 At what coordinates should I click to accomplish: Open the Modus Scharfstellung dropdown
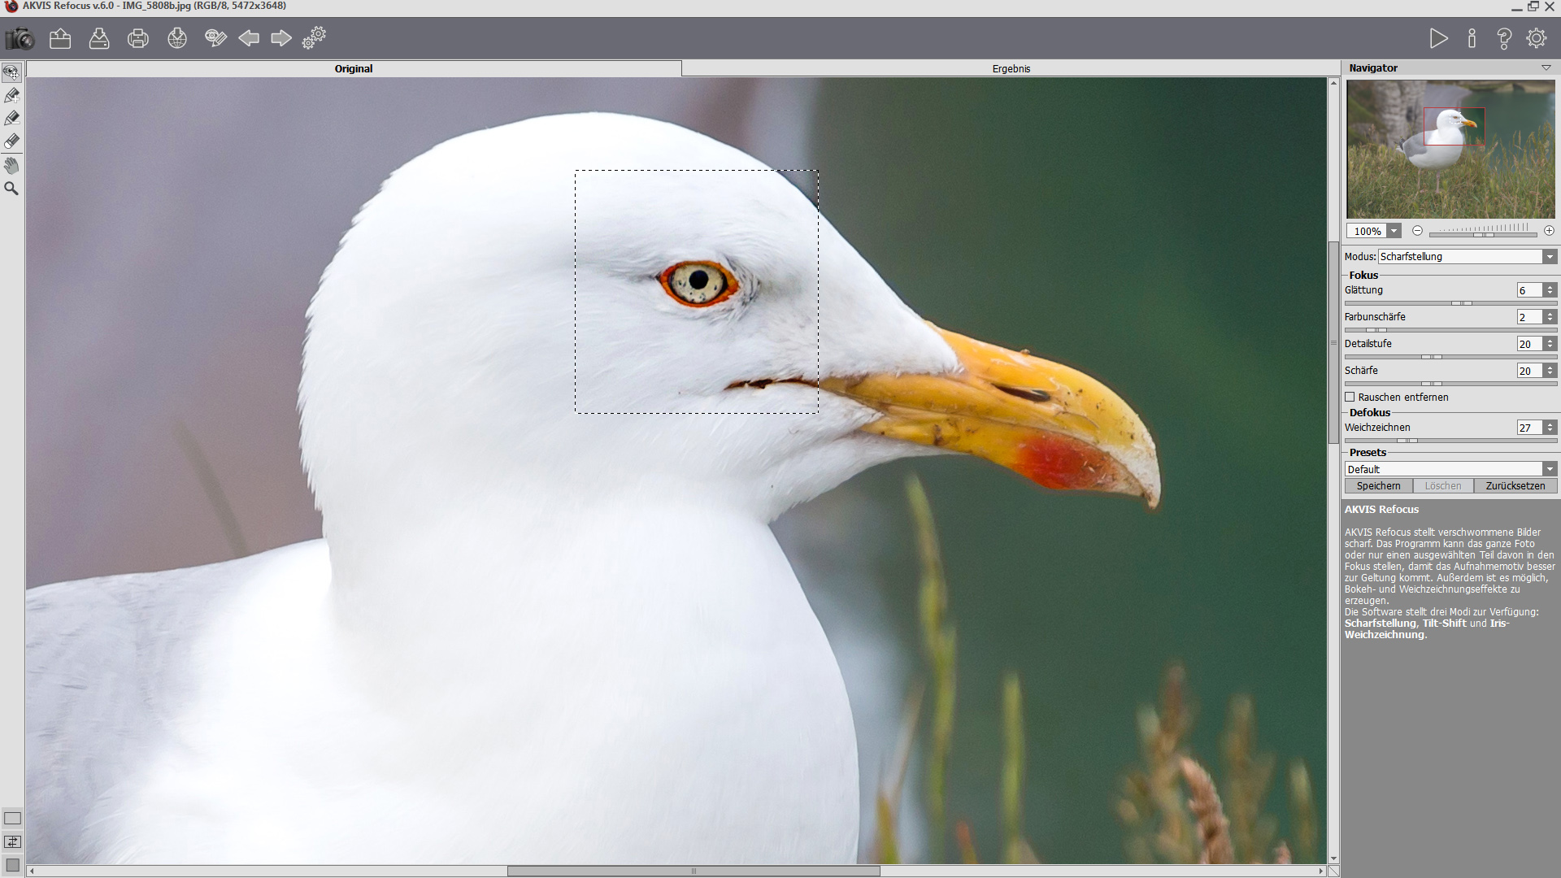click(x=1550, y=257)
